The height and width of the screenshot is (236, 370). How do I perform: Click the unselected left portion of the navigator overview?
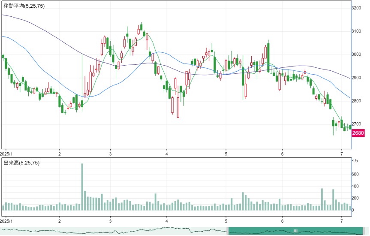[113, 231]
